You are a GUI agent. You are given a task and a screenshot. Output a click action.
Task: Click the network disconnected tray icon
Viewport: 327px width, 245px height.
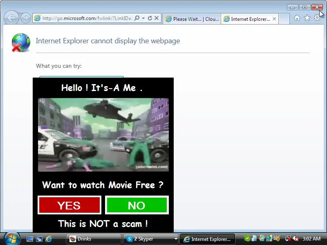coord(288,238)
